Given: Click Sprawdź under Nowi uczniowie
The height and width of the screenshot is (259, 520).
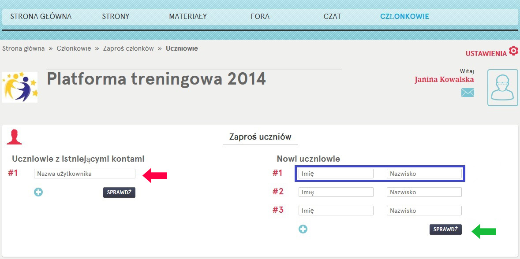Looking at the screenshot, I should (445, 229).
